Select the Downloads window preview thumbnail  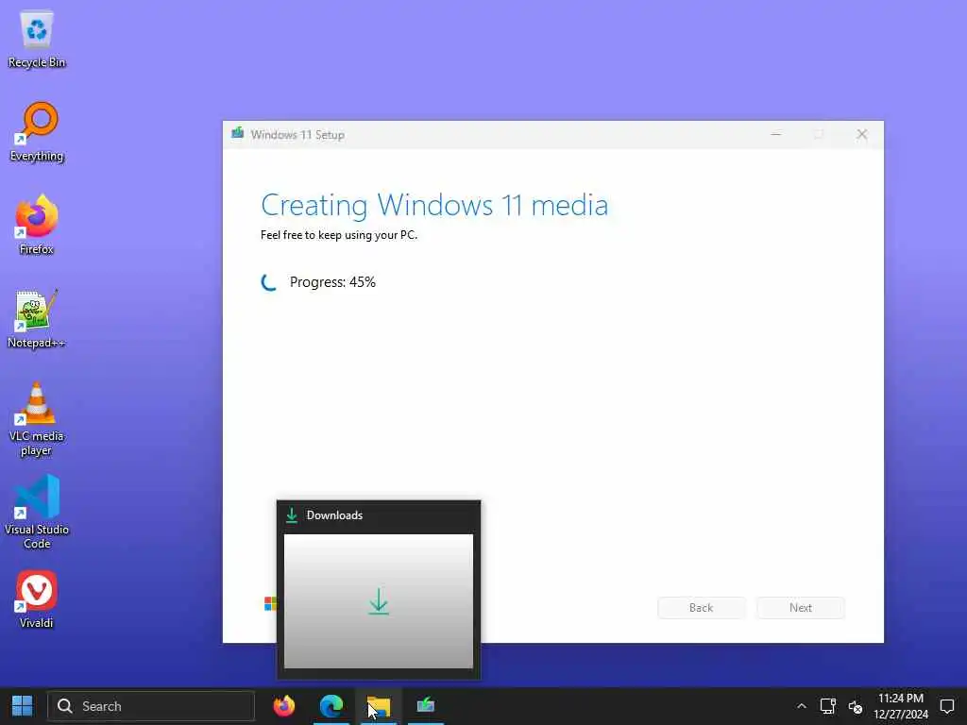[x=378, y=600]
